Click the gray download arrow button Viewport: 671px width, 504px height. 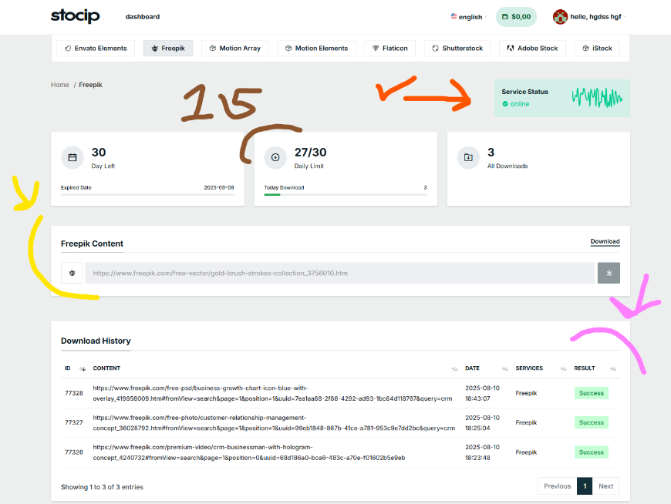coord(609,273)
